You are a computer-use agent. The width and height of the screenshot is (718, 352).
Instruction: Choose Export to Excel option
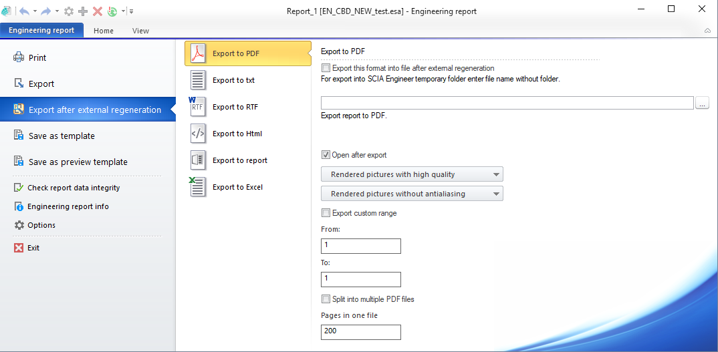point(237,187)
